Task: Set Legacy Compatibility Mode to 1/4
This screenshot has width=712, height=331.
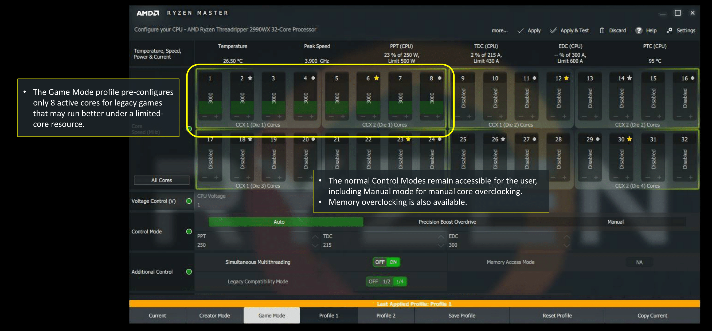Action: (x=400, y=282)
